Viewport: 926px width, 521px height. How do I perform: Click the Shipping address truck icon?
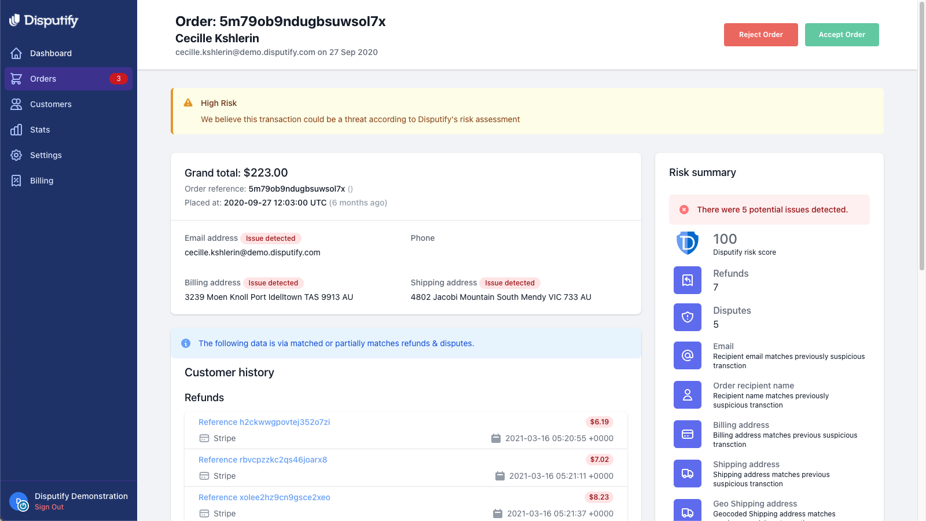click(687, 473)
